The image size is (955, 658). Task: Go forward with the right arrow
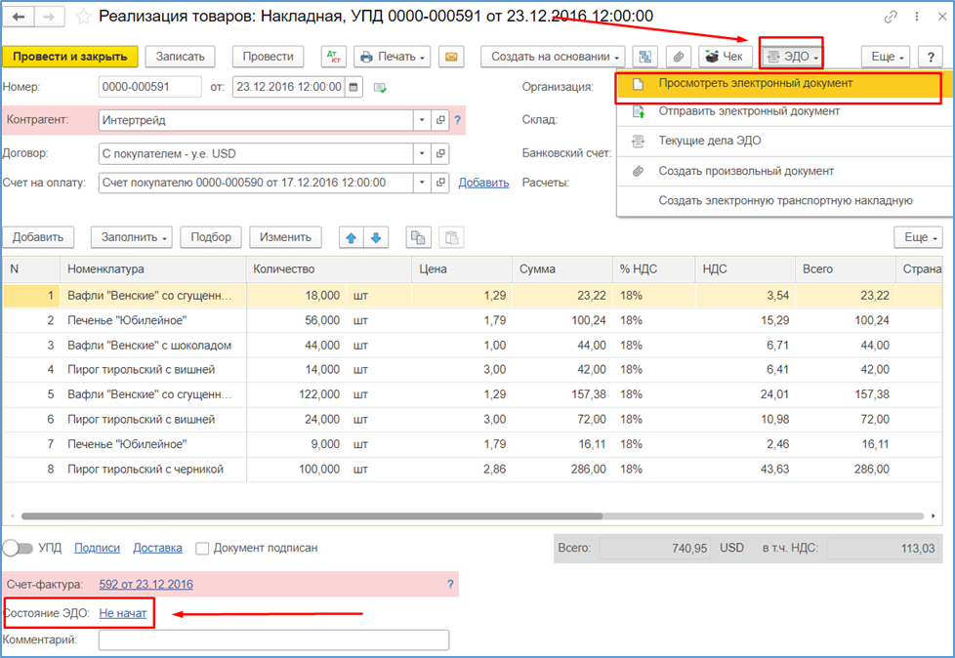[x=49, y=17]
